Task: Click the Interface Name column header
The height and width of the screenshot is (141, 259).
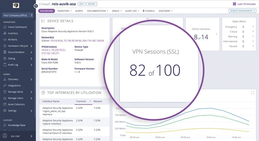Action: coord(51,101)
